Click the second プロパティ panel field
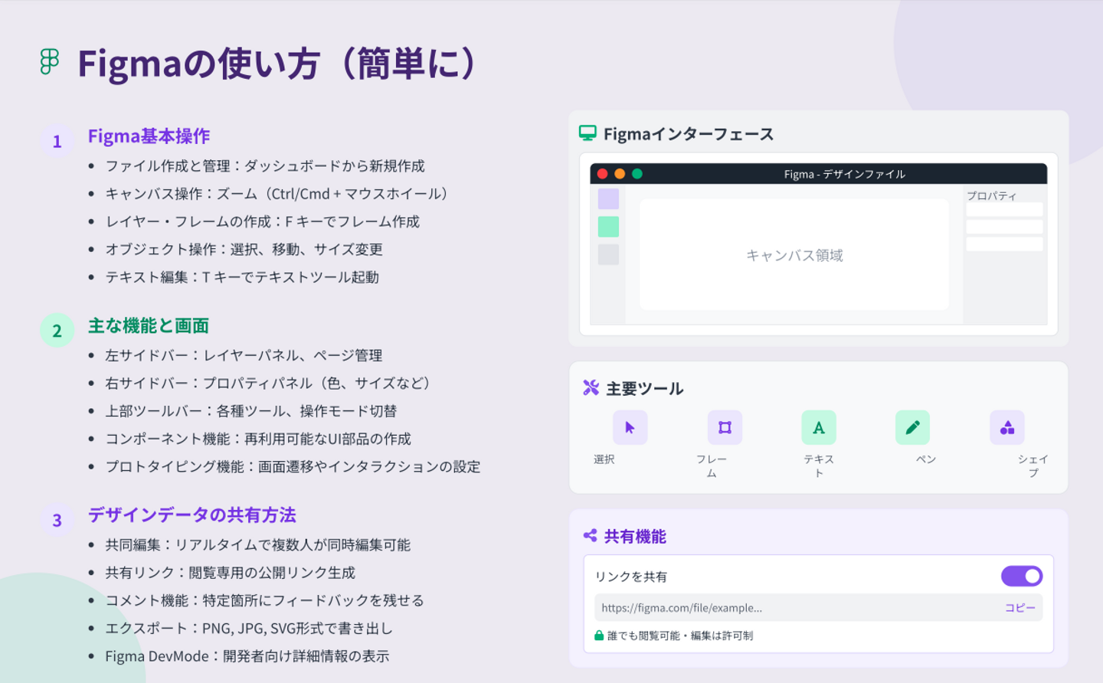 click(1004, 227)
